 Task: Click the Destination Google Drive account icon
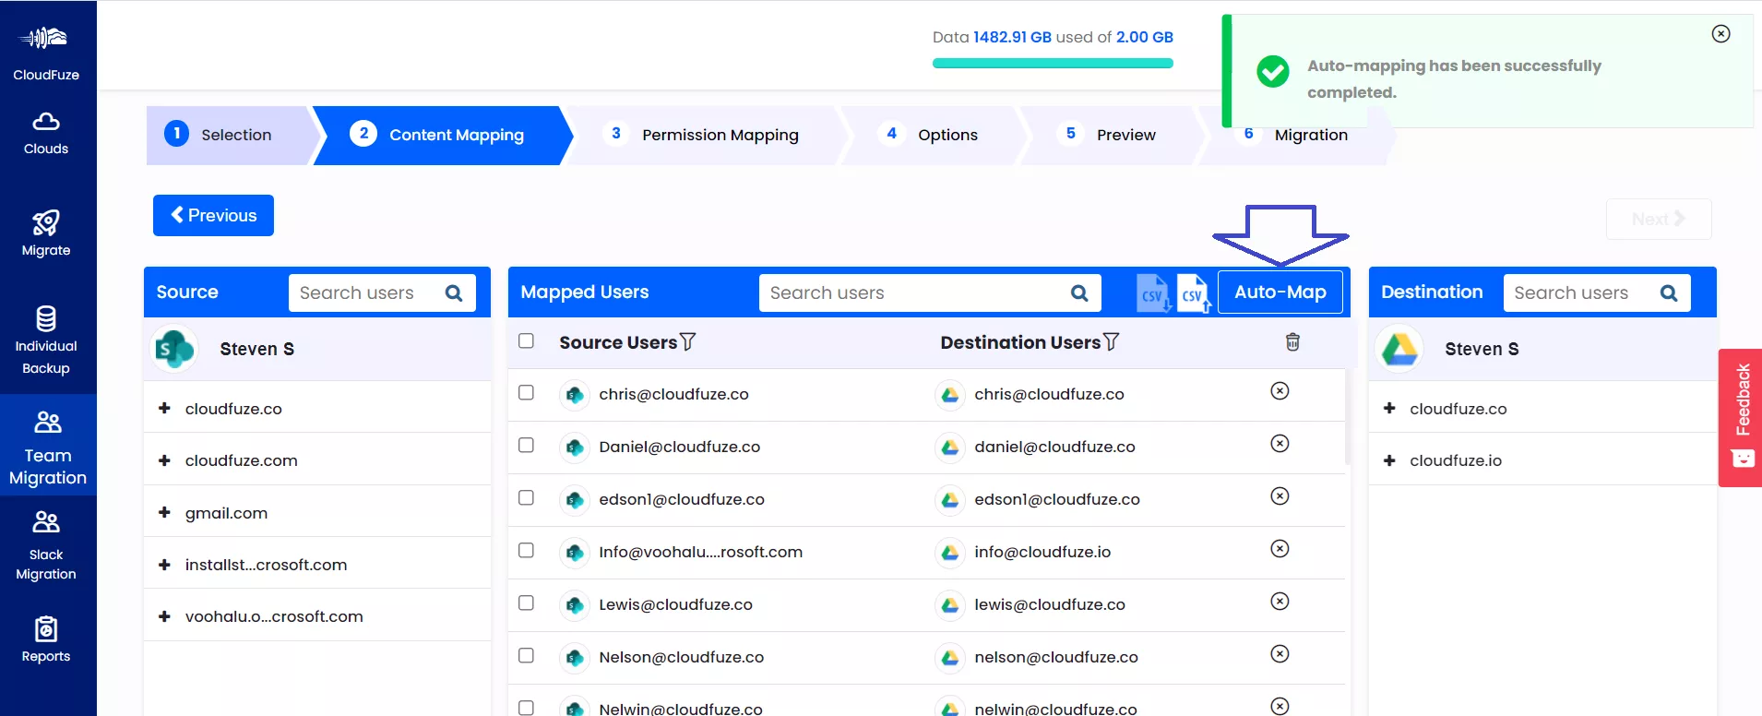(1399, 349)
